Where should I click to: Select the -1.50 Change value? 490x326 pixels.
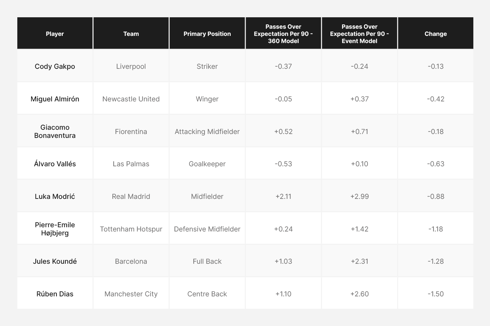(x=436, y=294)
